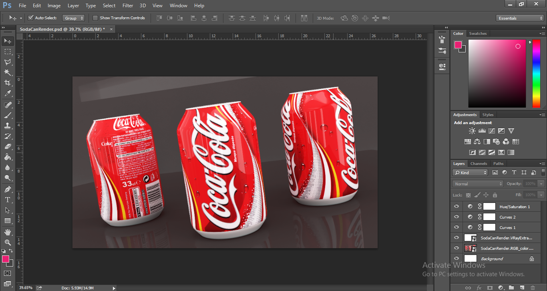Select the Blur tool
Viewport: 547px width, 291px height.
[x=8, y=167]
